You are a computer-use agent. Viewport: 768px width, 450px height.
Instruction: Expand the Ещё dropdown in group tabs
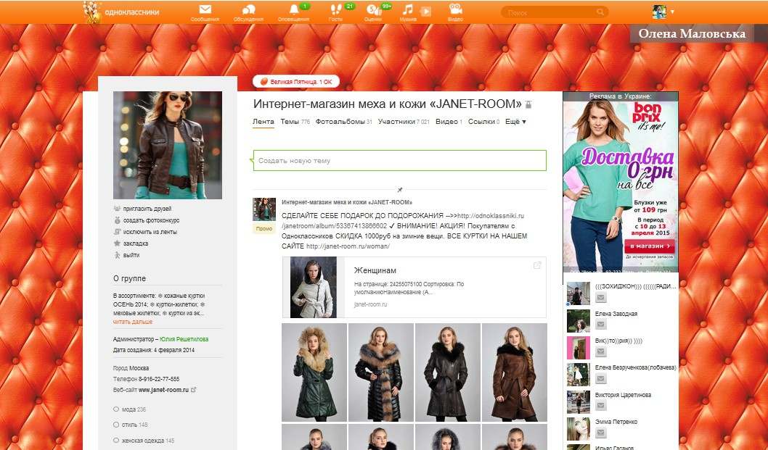coord(515,121)
